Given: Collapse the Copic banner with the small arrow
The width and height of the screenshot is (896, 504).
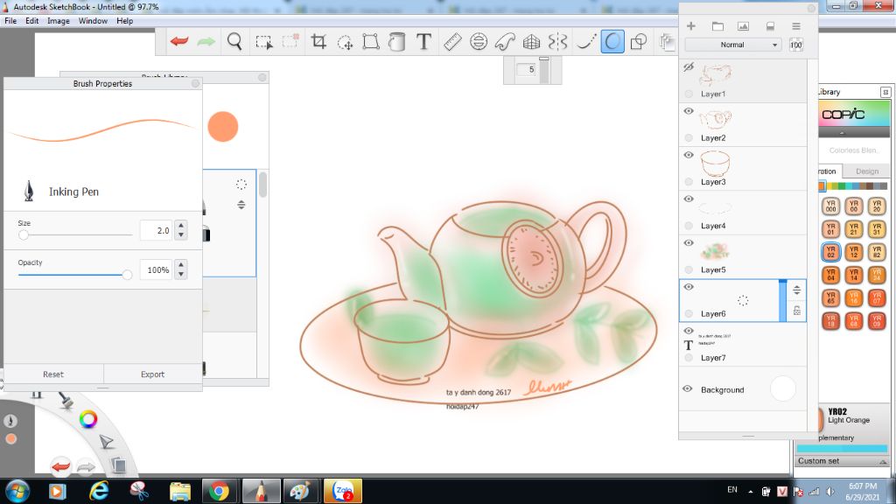Looking at the screenshot, I should 842,133.
